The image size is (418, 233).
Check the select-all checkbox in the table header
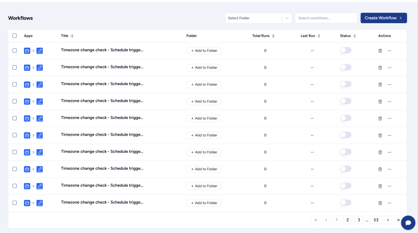click(x=15, y=36)
